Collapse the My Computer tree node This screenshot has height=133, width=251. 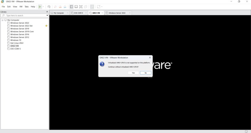[x=3, y=20]
